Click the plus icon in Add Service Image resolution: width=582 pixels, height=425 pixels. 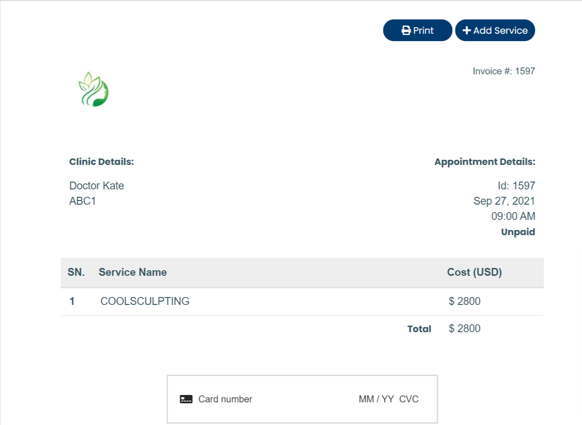tap(467, 30)
